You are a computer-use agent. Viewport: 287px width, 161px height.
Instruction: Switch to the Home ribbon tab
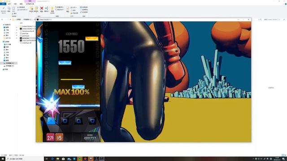[9, 4]
